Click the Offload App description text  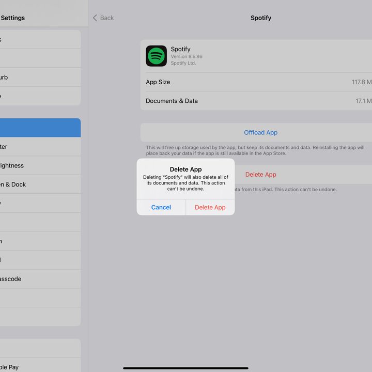tap(255, 150)
